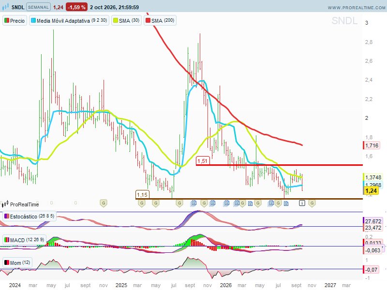Click the Mom (12) indicator color swatch
This screenshot has width=387, height=290.
point(7,262)
